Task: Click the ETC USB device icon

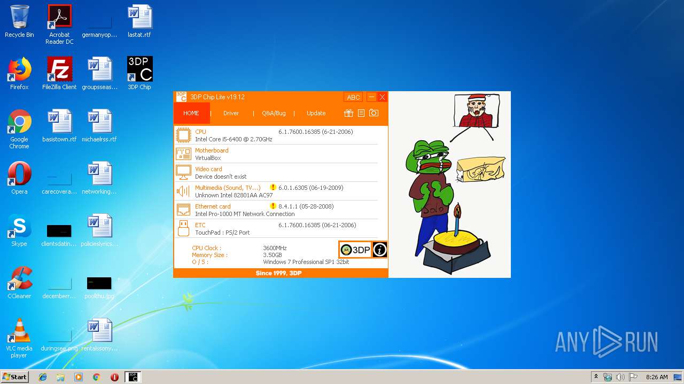Action: pos(183,228)
